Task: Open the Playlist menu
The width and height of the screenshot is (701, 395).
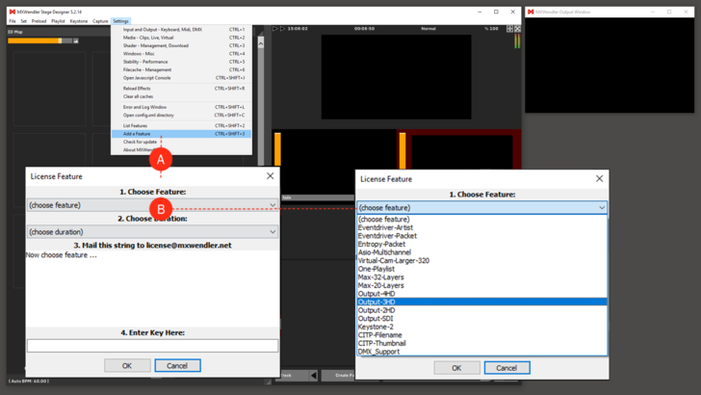Action: tap(58, 21)
